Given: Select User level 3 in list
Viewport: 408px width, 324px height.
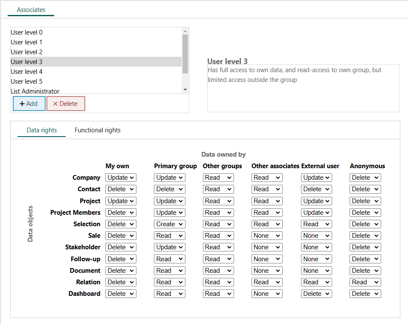Looking at the screenshot, I should 96,62.
